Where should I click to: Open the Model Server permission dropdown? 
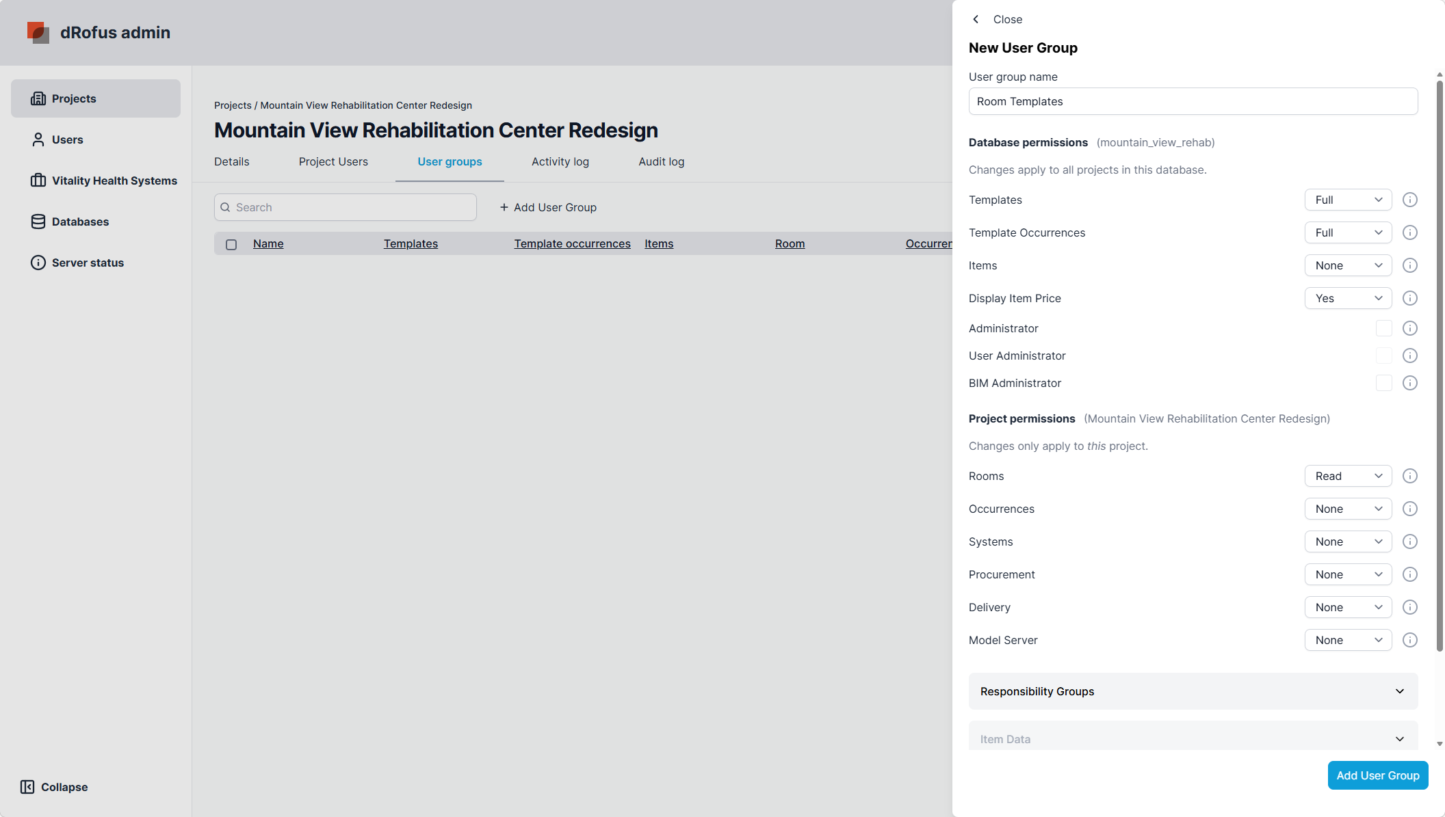pyautogui.click(x=1348, y=640)
